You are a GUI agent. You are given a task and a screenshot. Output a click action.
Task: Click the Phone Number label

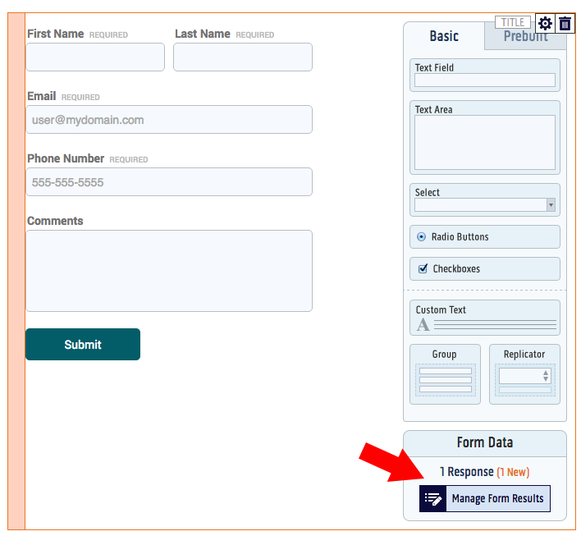(x=66, y=158)
